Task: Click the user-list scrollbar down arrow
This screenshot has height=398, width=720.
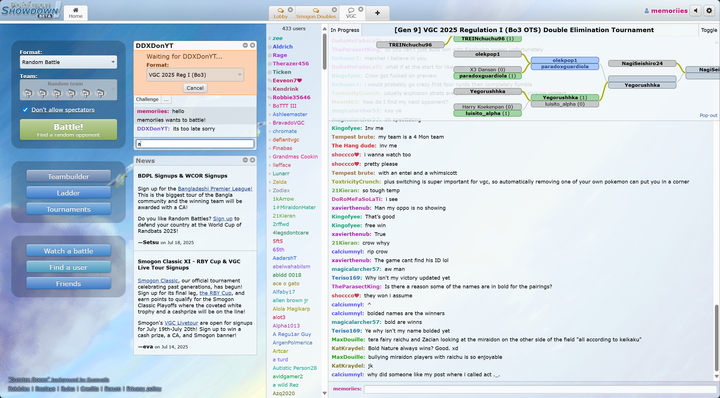Action: [325, 393]
